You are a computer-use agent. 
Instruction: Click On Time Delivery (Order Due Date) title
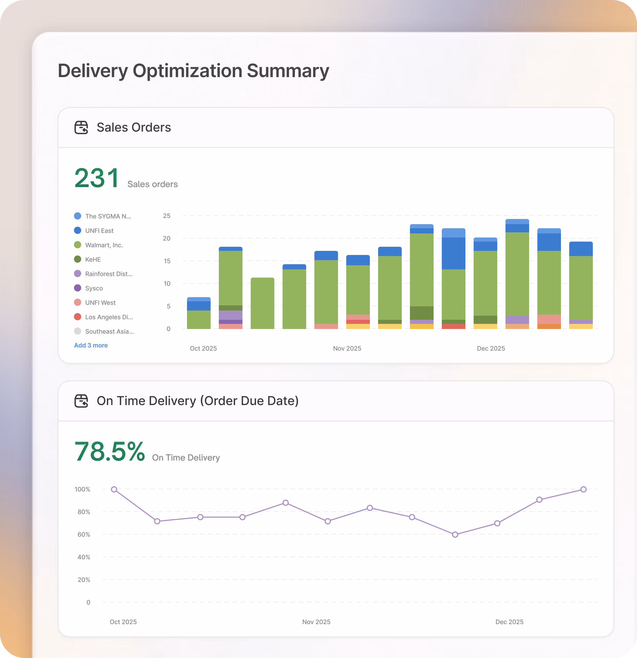coord(198,401)
